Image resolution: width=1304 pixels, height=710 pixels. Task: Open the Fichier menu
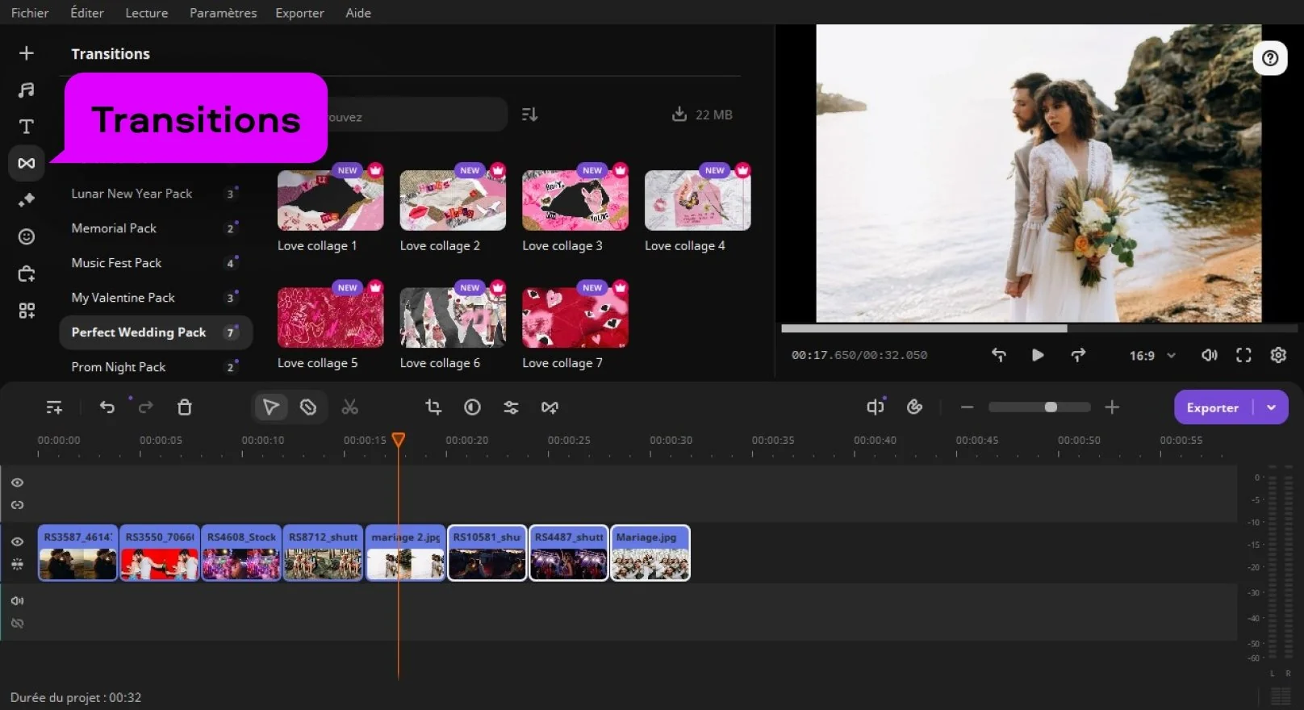click(x=30, y=13)
